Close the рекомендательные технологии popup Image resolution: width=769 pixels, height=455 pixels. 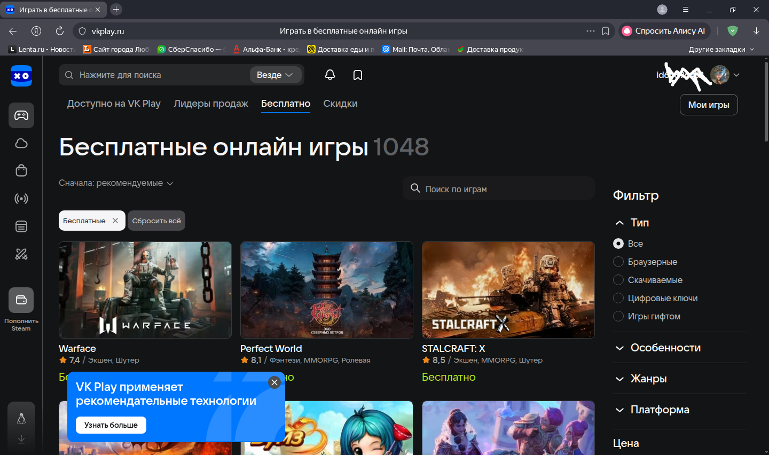pos(274,382)
